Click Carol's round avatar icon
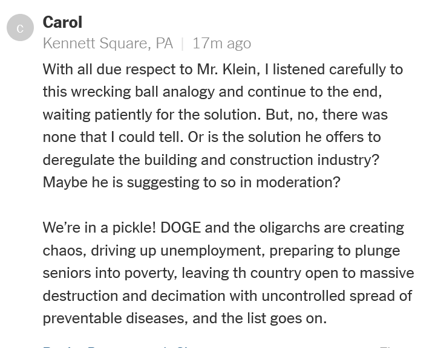 (20, 28)
